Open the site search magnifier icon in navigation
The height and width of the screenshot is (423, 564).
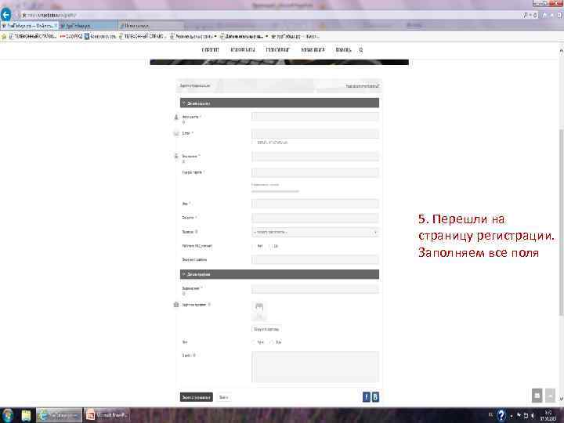click(361, 50)
